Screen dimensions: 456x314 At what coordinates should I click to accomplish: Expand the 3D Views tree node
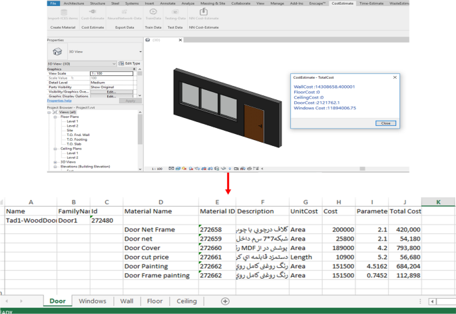pos(55,162)
